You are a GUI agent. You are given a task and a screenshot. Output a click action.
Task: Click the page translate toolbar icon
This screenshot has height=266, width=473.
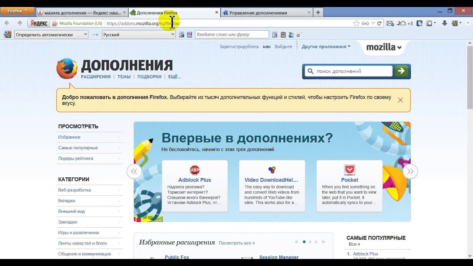point(419,23)
